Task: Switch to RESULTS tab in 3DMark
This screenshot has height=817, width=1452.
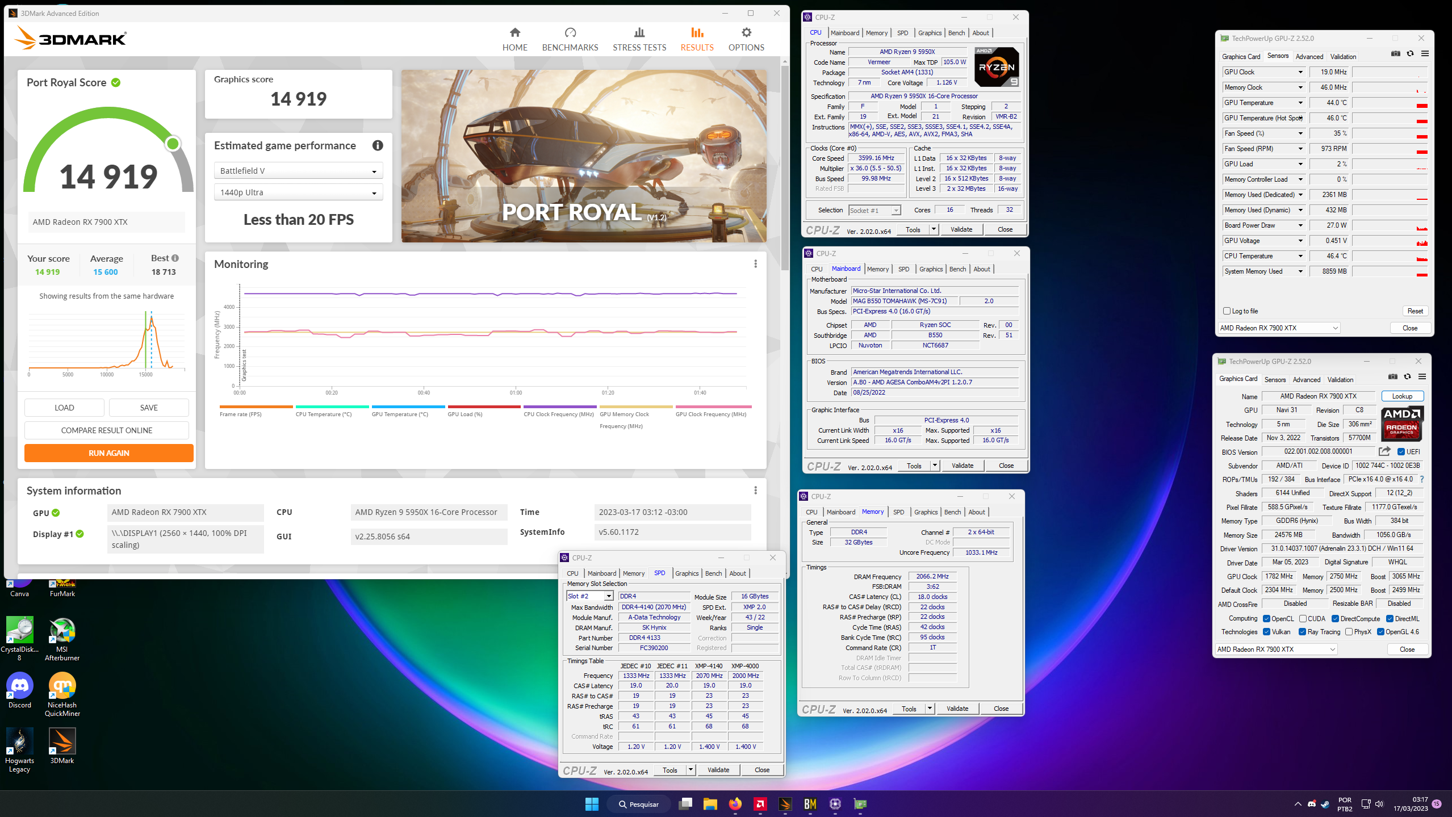Action: 697,39
